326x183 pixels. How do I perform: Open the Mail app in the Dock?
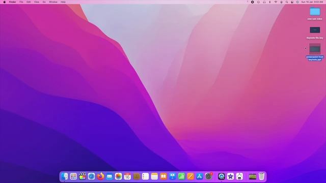pos(110,176)
